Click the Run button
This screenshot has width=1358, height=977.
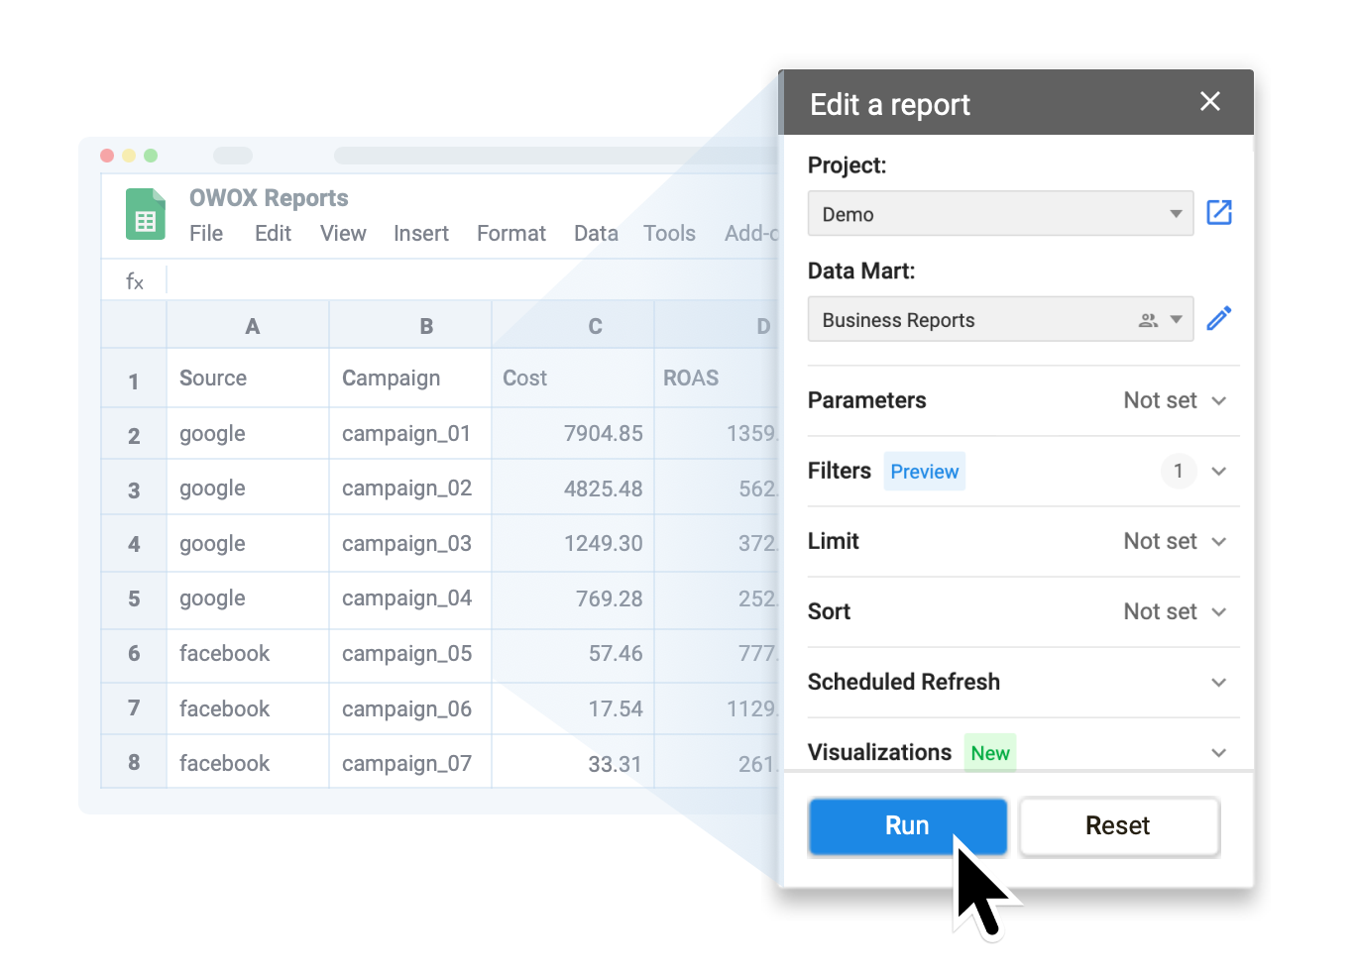[907, 825]
